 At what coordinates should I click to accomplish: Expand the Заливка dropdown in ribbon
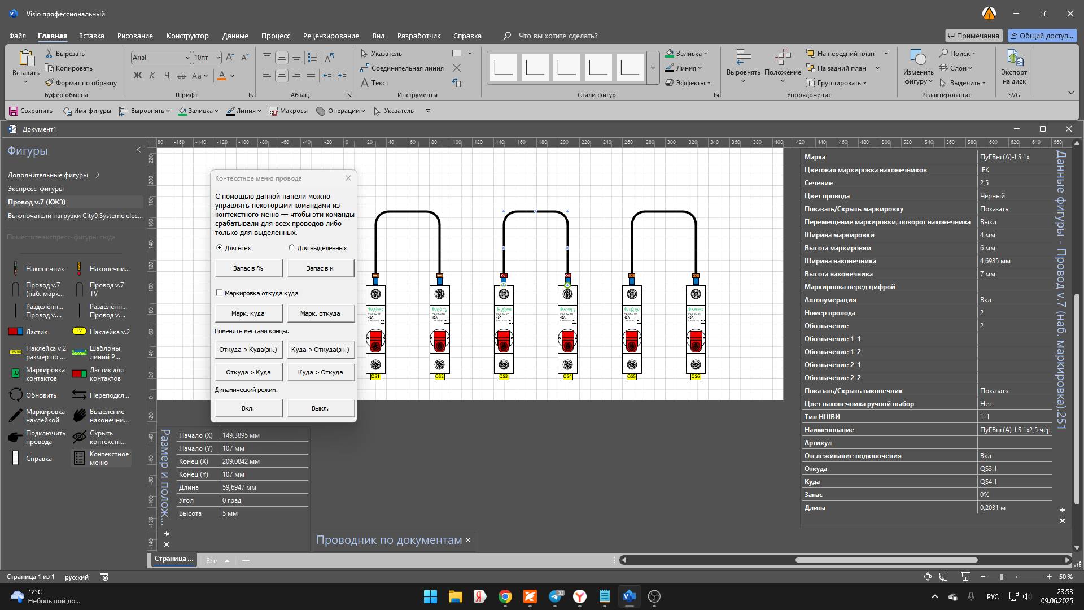(x=705, y=54)
